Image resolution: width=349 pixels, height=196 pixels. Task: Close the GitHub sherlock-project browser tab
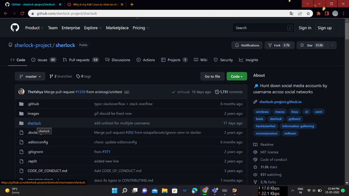[60, 4]
